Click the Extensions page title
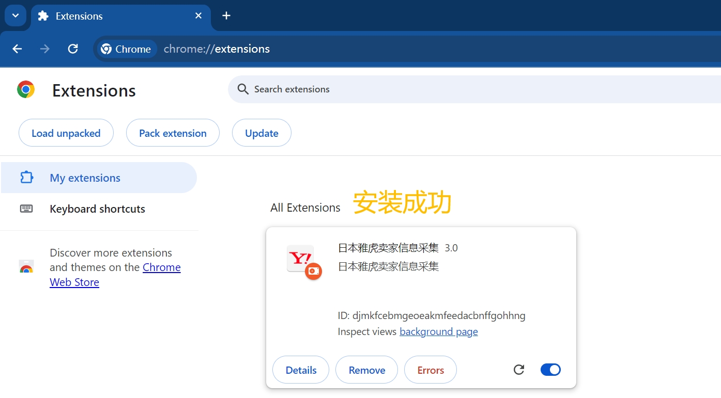The height and width of the screenshot is (398, 721). click(94, 90)
